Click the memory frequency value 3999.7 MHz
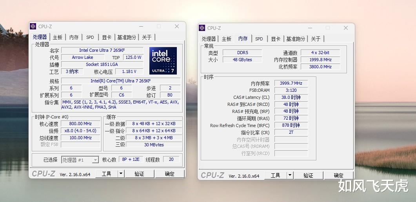 291,83
